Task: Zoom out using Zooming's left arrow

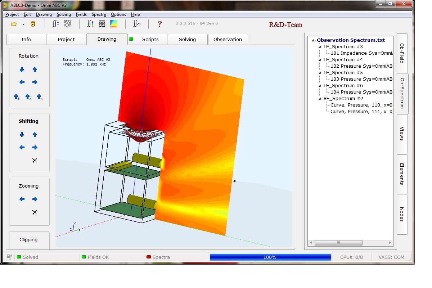Action: [22, 199]
